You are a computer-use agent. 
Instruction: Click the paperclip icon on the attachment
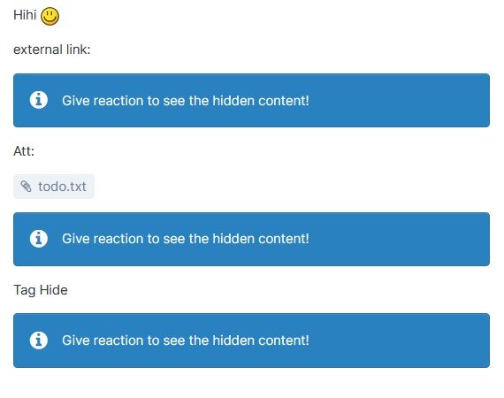(x=26, y=187)
